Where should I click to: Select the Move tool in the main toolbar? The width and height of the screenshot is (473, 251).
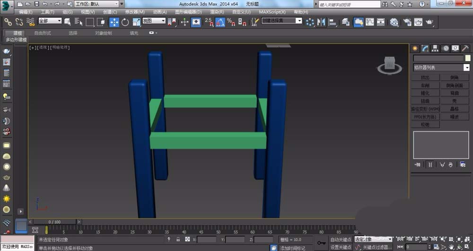(114, 22)
